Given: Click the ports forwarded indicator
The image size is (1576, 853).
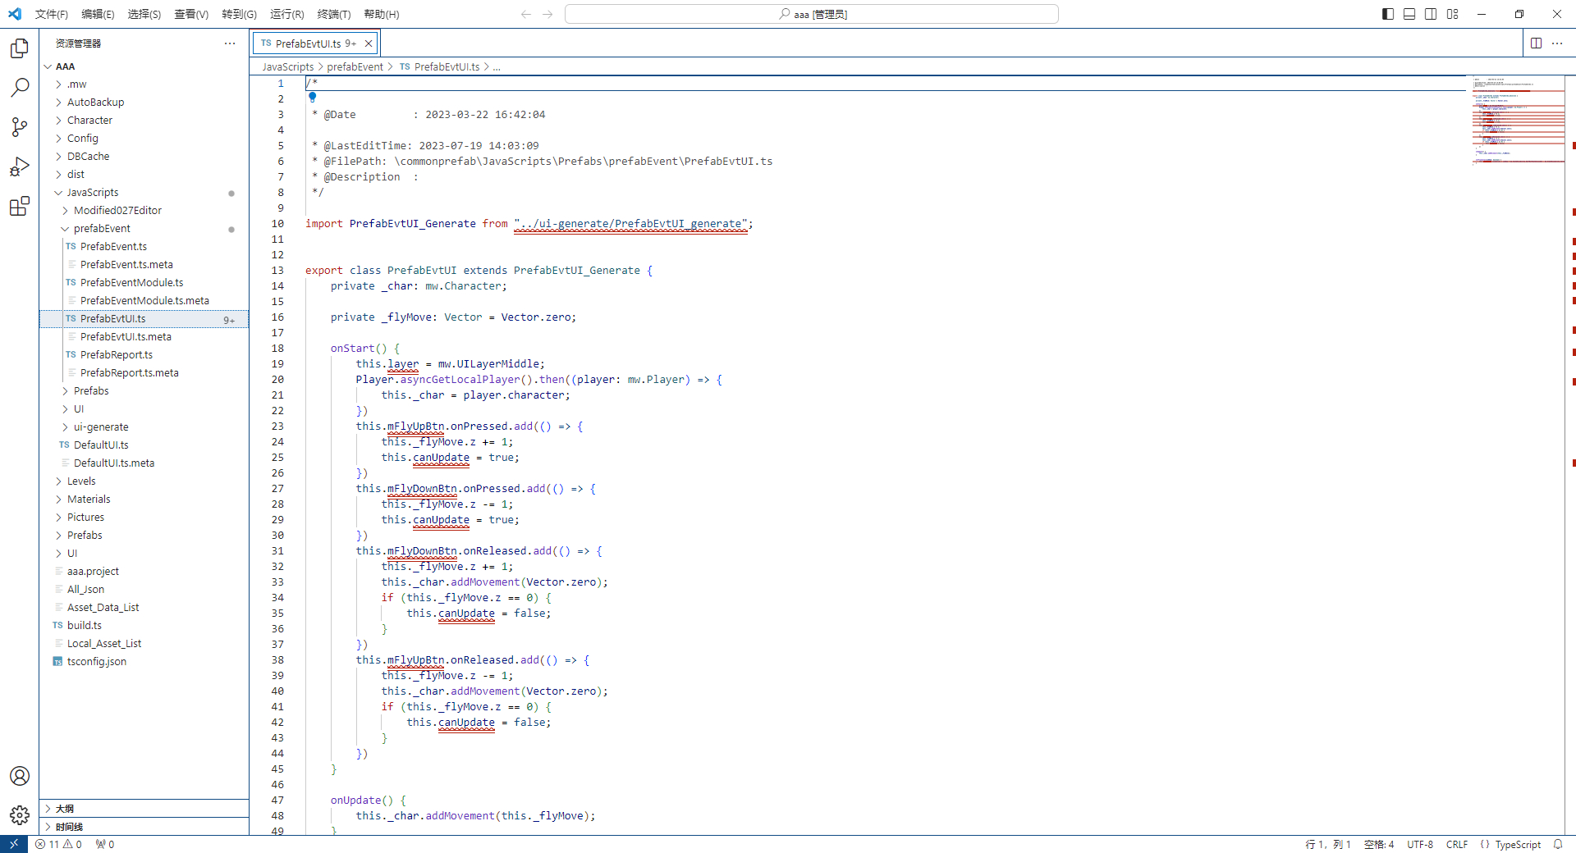Looking at the screenshot, I should coord(105,844).
